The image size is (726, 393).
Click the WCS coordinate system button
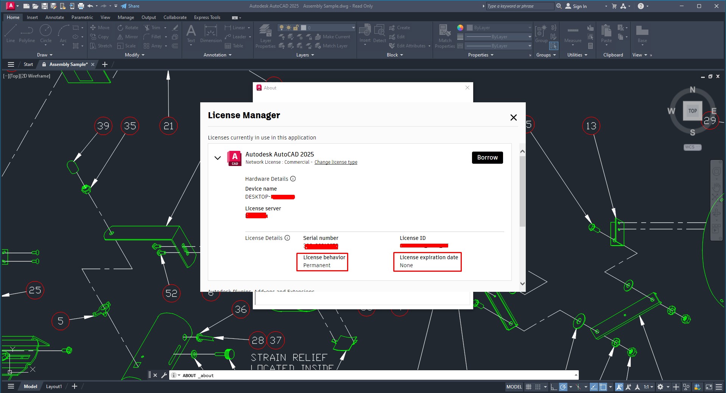click(692, 147)
